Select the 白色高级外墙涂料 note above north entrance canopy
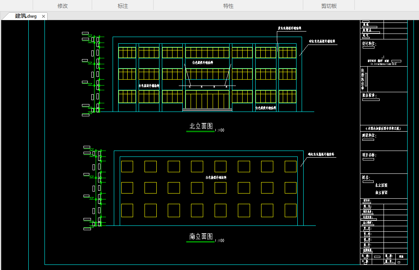419x270 pixels. pos(202,63)
